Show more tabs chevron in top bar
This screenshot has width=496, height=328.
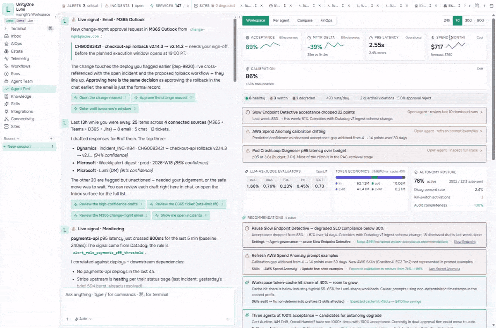[x=469, y=6]
